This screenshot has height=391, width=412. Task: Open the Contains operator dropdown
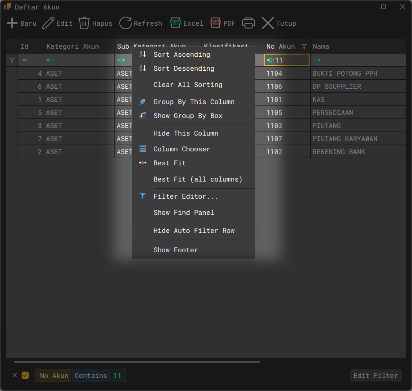coord(91,375)
